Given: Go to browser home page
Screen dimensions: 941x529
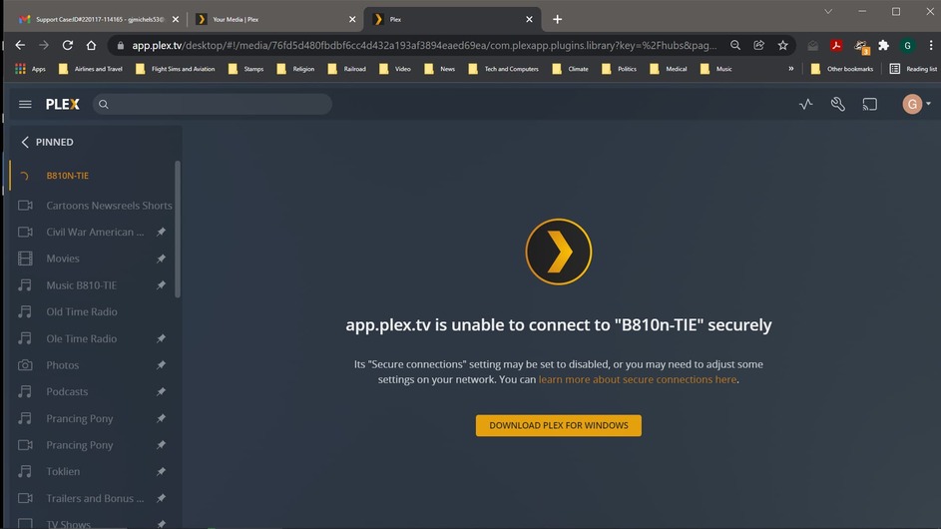Looking at the screenshot, I should (x=91, y=45).
